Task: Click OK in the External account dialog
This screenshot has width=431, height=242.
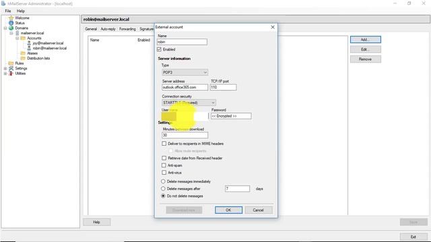Action: click(x=228, y=210)
